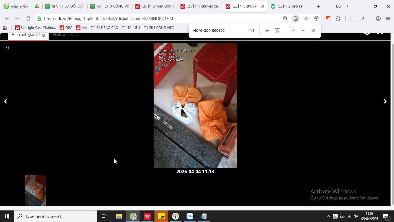Image resolution: width=394 pixels, height=222 pixels.
Task: Open the tms bookmark
Action: [x=82, y=28]
